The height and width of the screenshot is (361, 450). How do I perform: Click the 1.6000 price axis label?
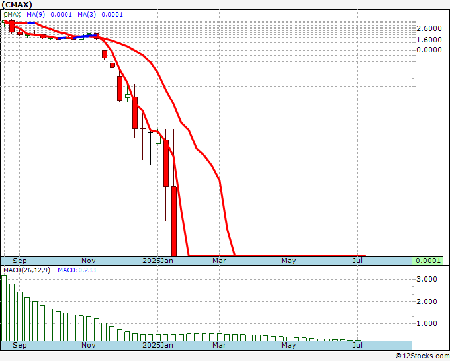pyautogui.click(x=429, y=40)
